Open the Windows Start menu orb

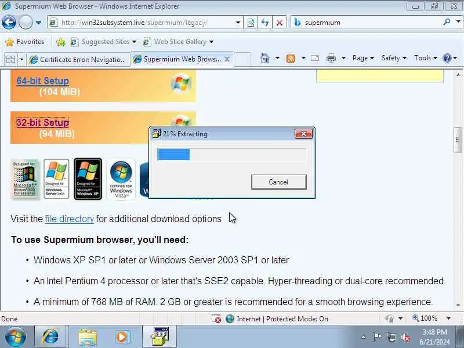click(15, 336)
